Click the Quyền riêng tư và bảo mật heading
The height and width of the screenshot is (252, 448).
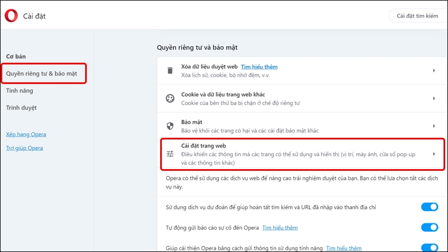(x=197, y=48)
